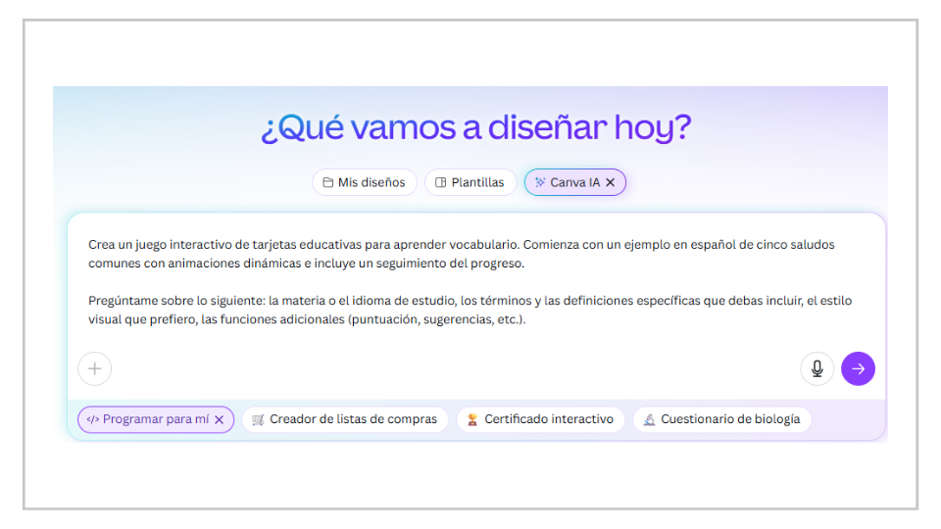Viewport: 941px width, 529px height.
Task: Click the certificate medal icon
Action: click(472, 419)
